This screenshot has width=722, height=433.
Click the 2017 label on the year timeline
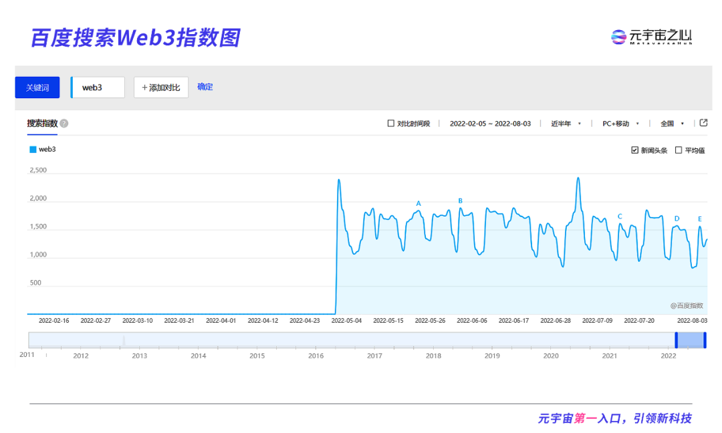point(374,355)
